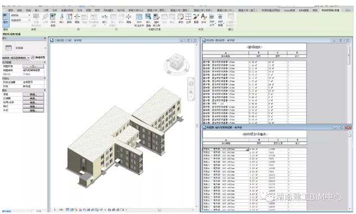Click the Reset paintbrush icon

tap(196, 19)
